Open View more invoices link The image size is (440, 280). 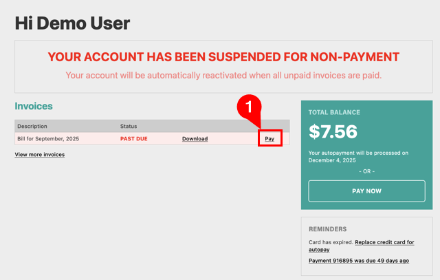click(40, 155)
